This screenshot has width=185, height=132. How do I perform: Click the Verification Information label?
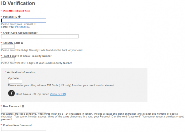tap(21, 72)
